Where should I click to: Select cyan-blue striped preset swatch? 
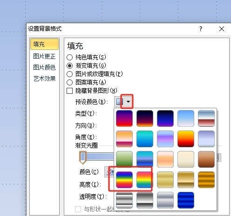[x=145, y=159]
